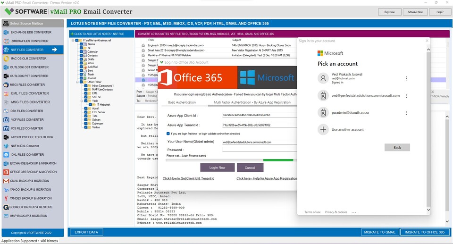
Task: Click the Password input field
Action: point(260,150)
